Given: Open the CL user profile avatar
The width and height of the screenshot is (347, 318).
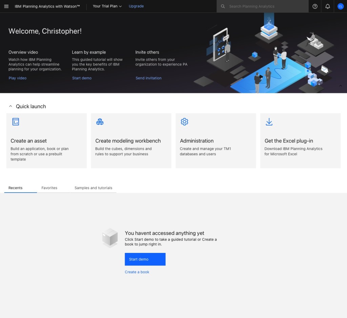Looking at the screenshot, I should click(340, 6).
